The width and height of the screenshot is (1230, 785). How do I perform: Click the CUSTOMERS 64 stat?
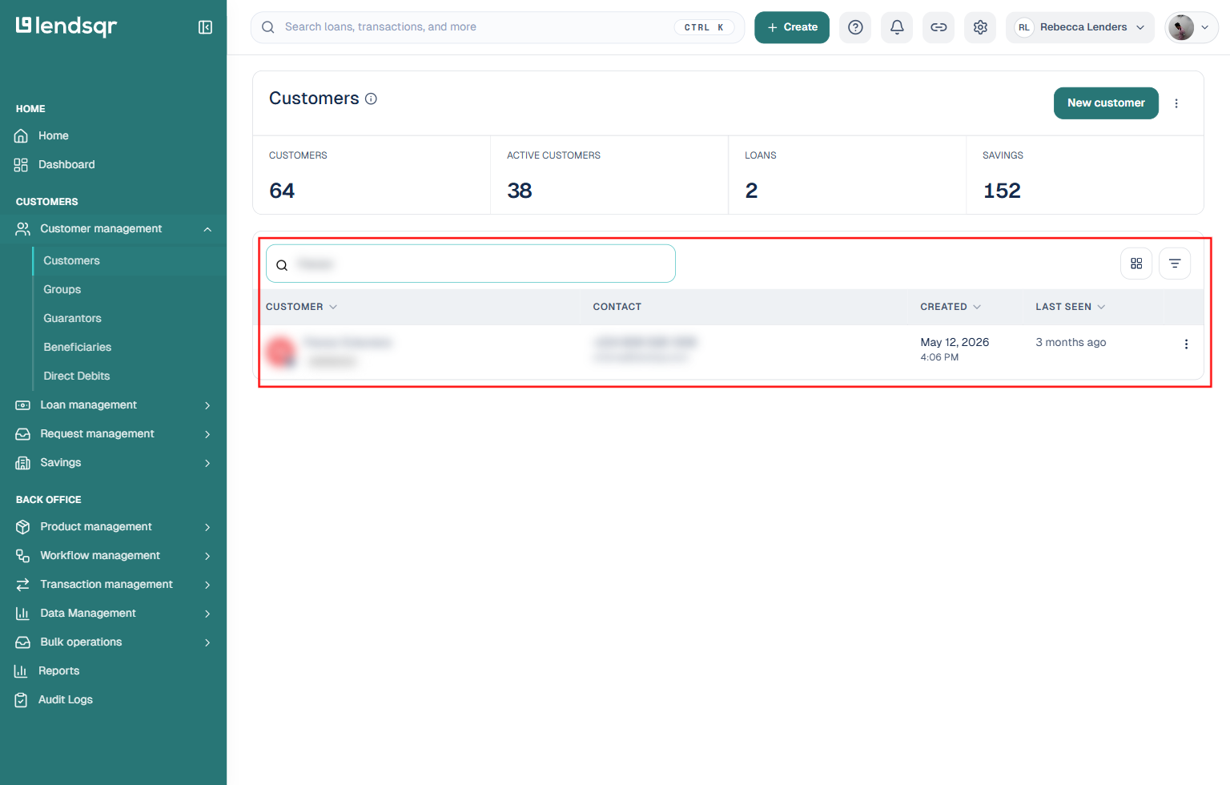coord(372,175)
